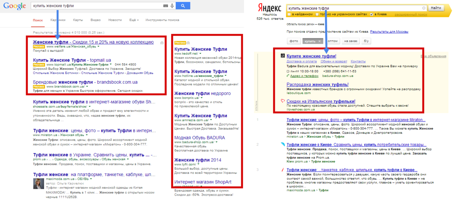Start voice search with the microphone icon
The width and height of the screenshot is (453, 199).
coord(172,6)
